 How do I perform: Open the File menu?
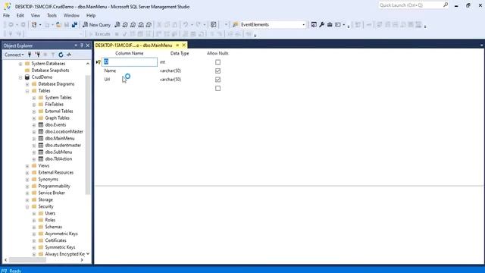(x=6, y=15)
